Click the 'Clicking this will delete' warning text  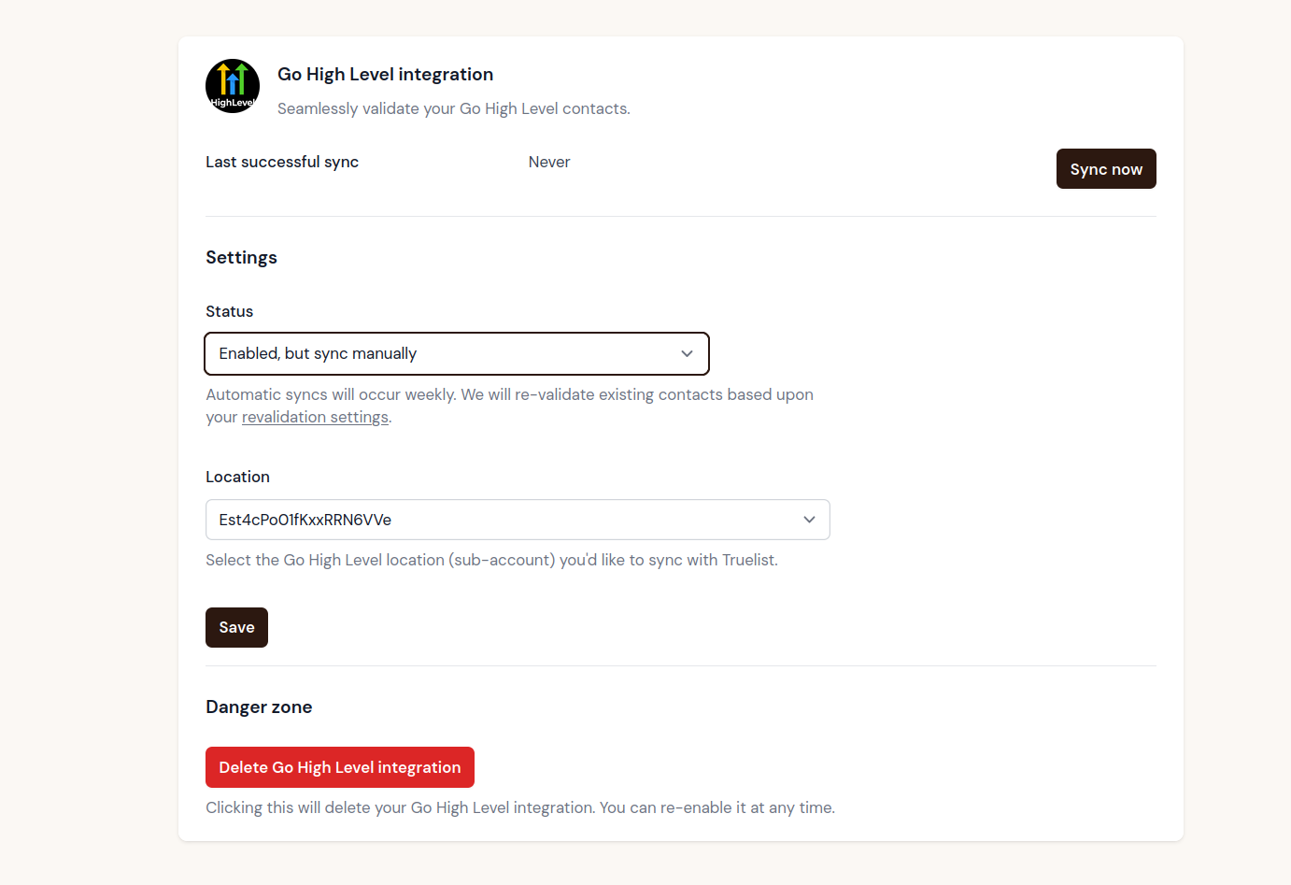click(x=520, y=807)
